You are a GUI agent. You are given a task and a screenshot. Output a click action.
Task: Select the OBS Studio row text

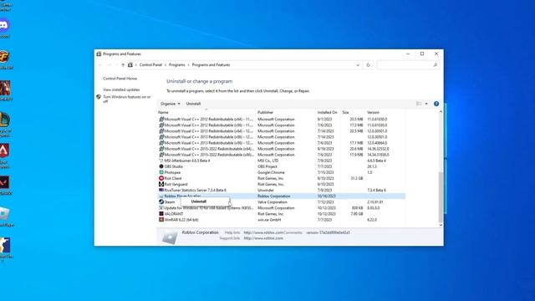pos(173,166)
